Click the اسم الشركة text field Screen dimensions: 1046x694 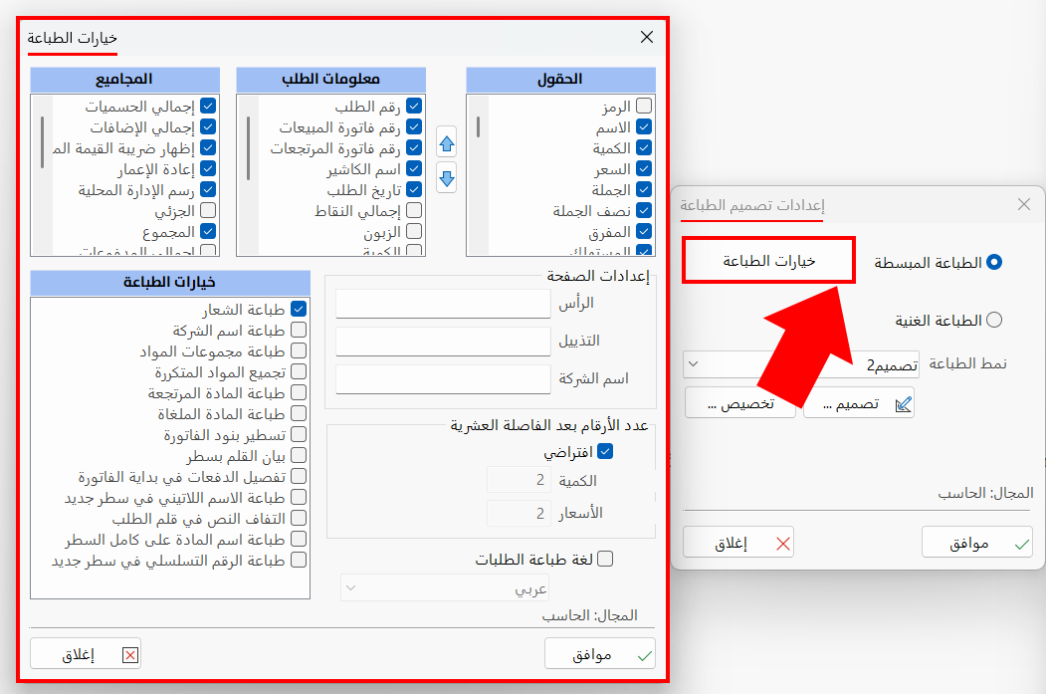click(443, 378)
